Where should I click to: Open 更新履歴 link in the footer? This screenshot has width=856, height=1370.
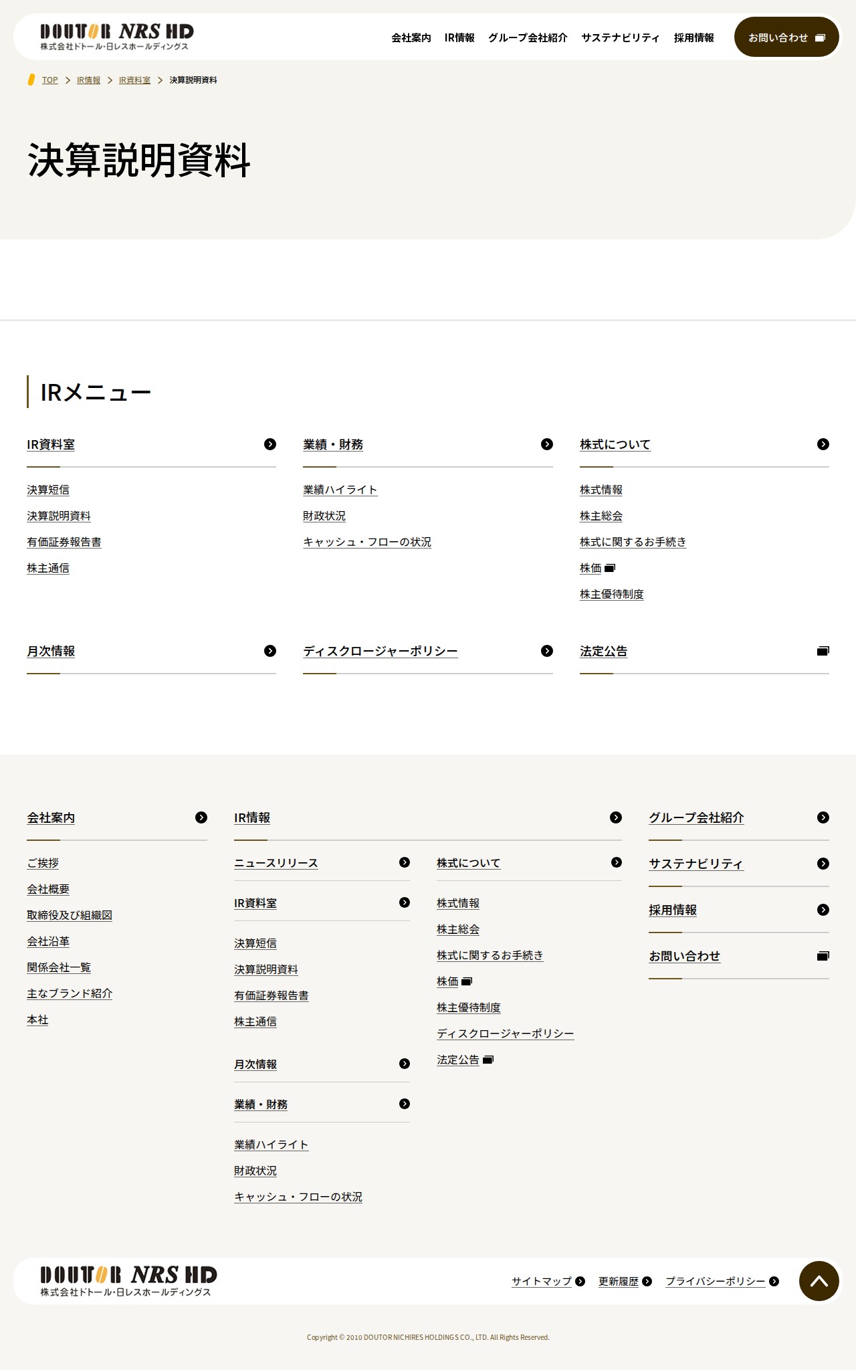point(619,1281)
